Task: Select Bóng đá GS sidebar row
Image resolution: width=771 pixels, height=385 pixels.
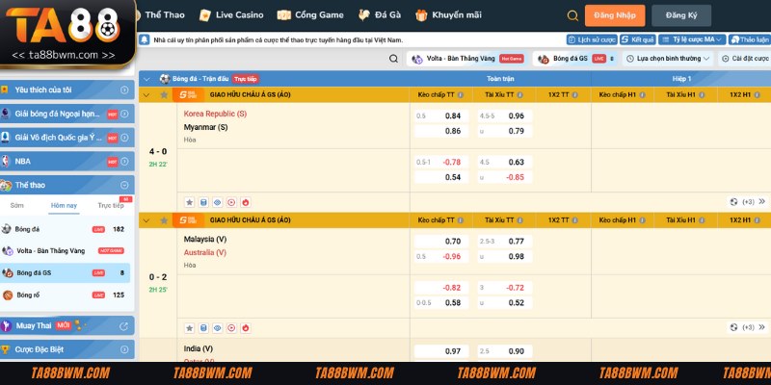Action: (x=65, y=273)
